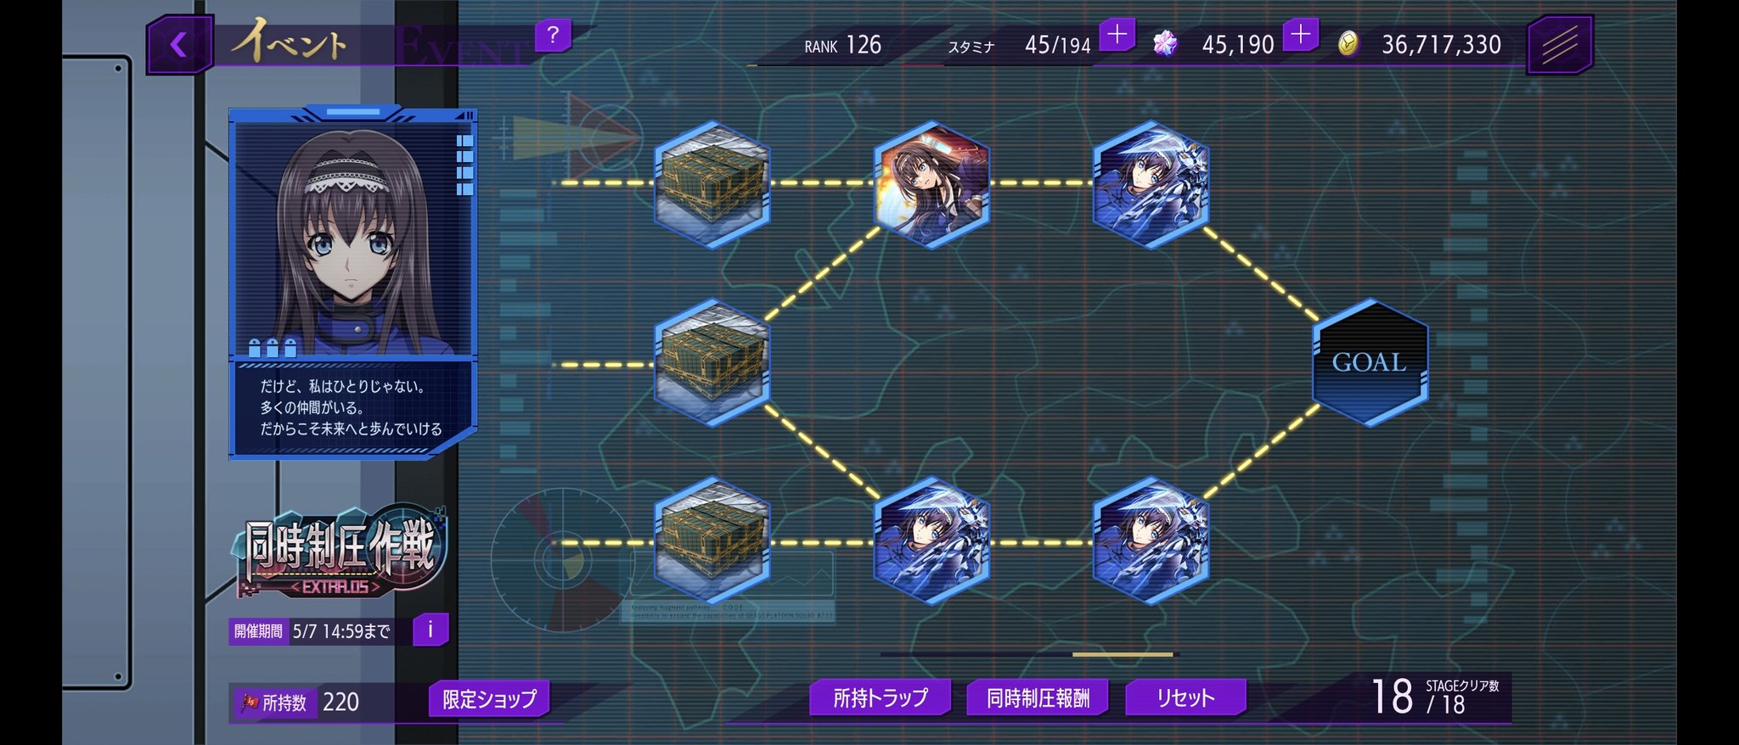Screen dimensions: 1739x745
Task: Select the bottom-center mecha stage node
Action: click(931, 541)
